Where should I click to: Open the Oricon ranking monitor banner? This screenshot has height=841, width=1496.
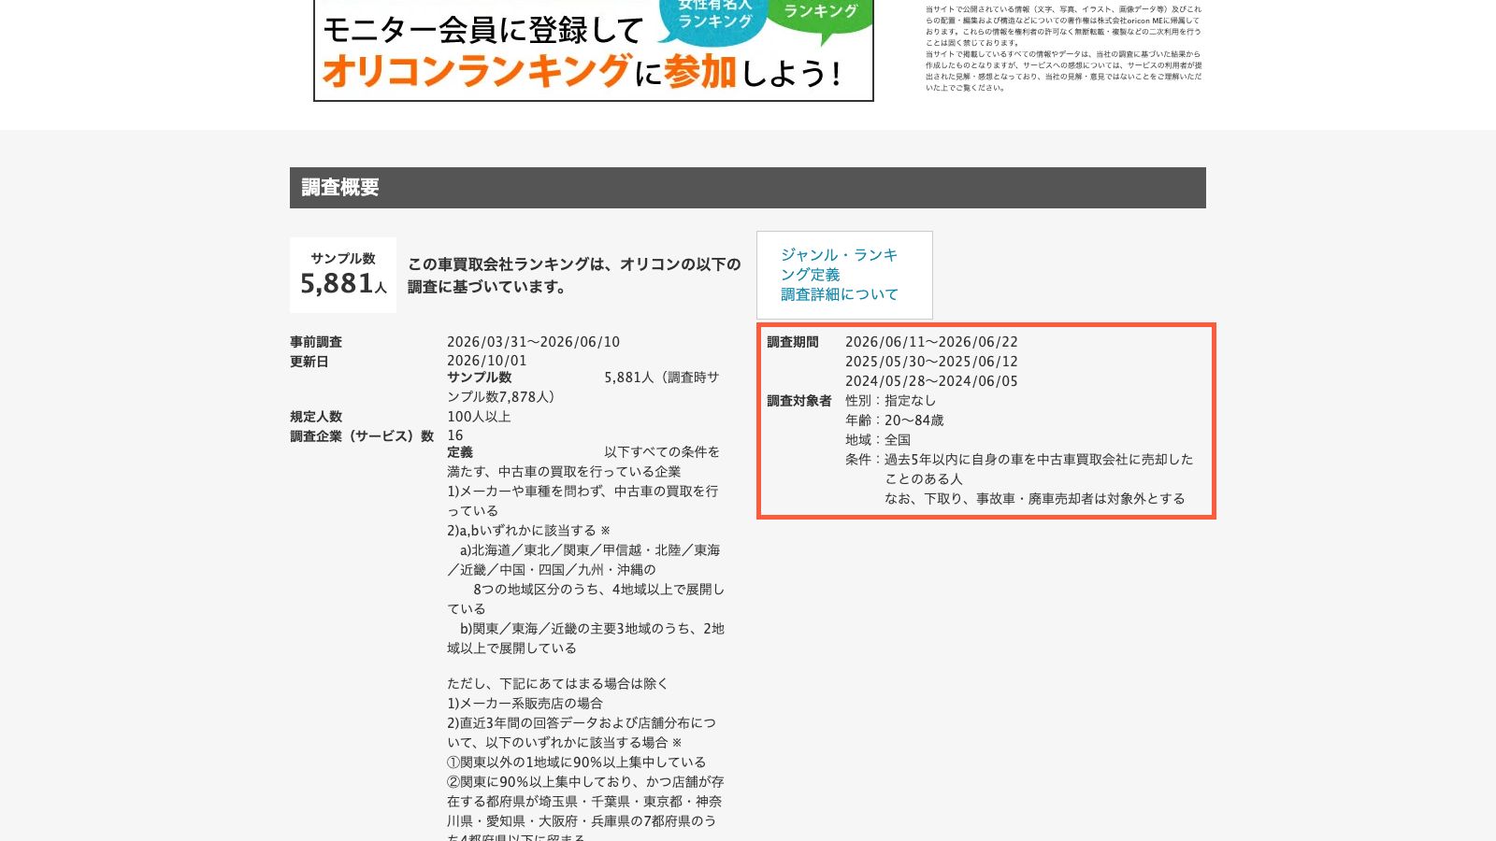pyautogui.click(x=594, y=50)
